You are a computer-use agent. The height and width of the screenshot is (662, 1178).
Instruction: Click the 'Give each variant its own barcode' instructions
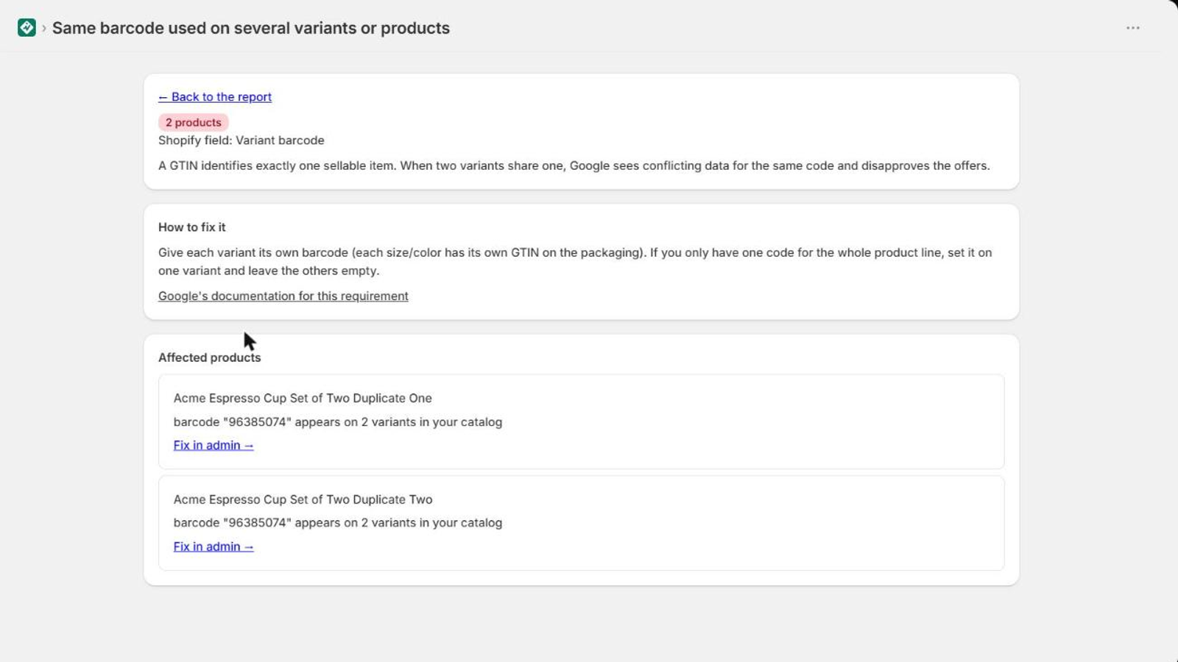575,261
